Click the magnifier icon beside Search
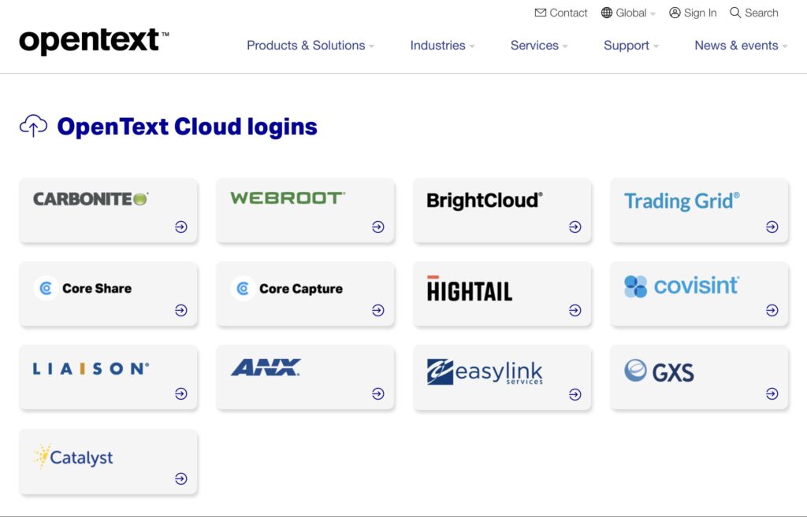 (x=735, y=13)
